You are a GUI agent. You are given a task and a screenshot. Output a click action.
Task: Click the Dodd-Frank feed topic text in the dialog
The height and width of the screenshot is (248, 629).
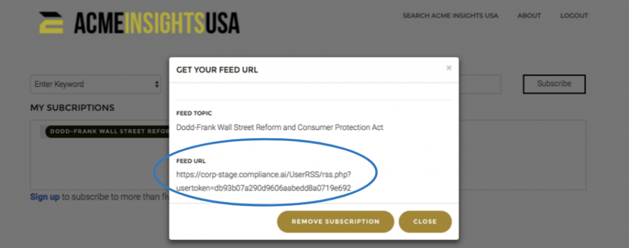[279, 128]
